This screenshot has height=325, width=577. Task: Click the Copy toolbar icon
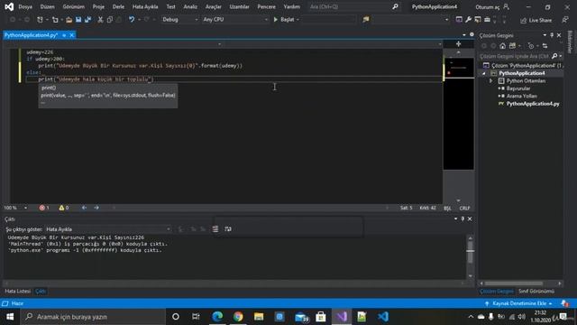[110, 20]
